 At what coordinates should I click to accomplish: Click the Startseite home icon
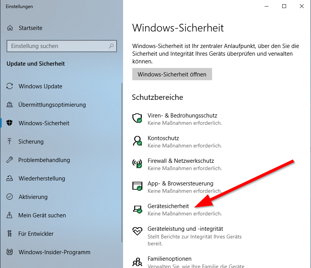coord(10,28)
